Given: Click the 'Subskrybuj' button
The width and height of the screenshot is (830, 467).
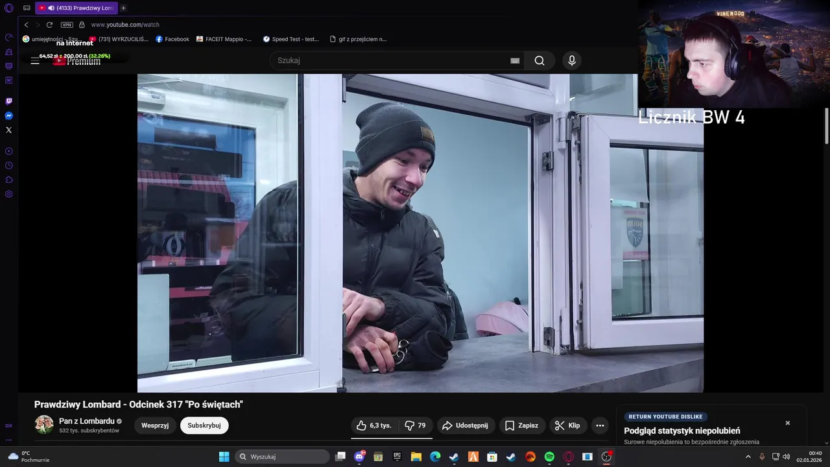Looking at the screenshot, I should [204, 425].
